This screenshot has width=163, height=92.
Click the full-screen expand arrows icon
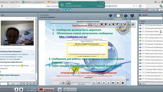(60, 90)
